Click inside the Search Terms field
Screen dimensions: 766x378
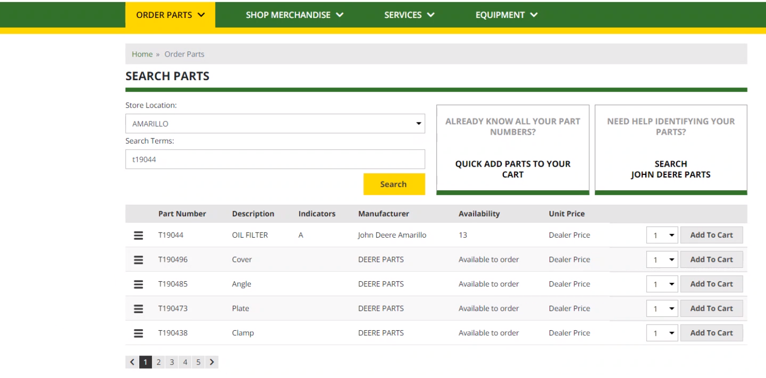click(x=275, y=159)
